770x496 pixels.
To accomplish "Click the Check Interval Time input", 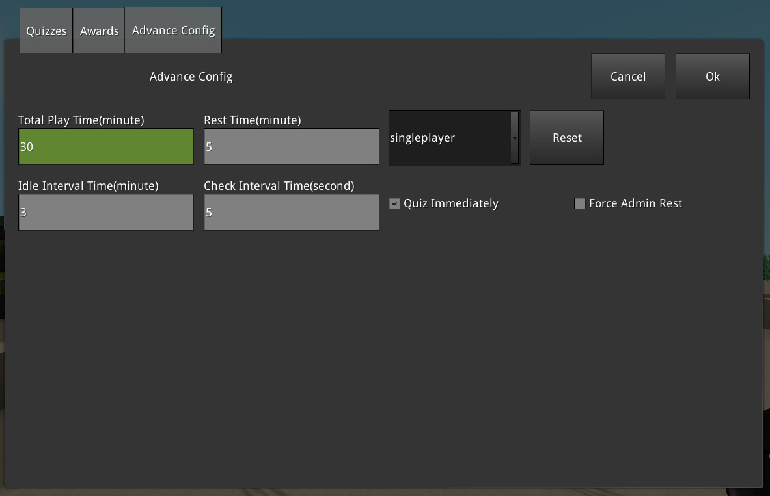I will (x=291, y=213).
